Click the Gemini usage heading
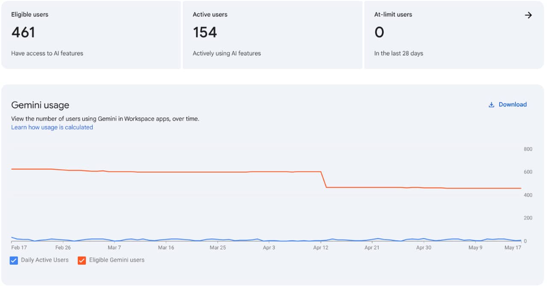The width and height of the screenshot is (547, 286). 40,105
